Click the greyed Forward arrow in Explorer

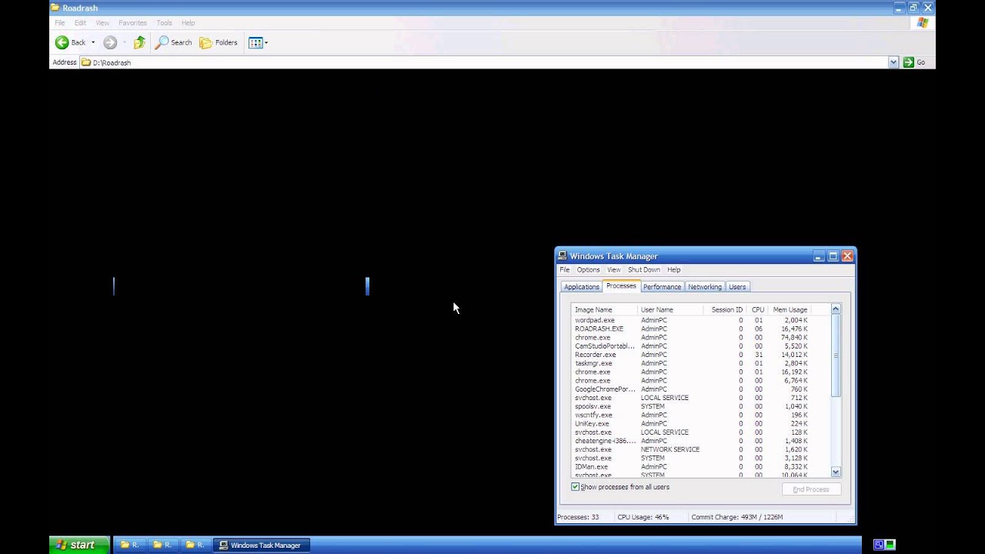110,42
